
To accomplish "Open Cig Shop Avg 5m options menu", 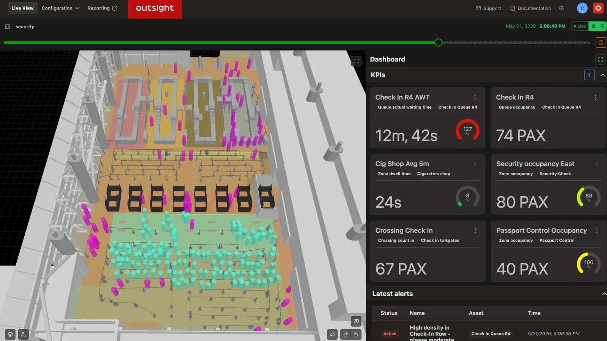I will [x=475, y=164].
